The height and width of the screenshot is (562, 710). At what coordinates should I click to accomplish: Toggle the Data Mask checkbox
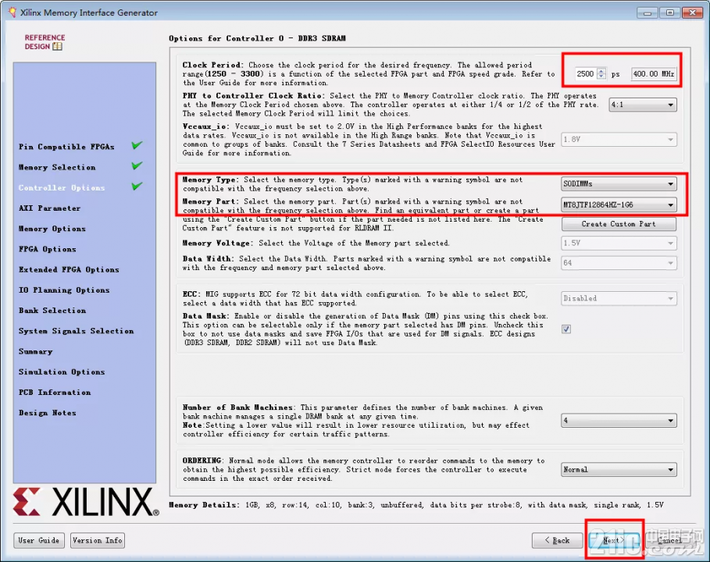[566, 329]
